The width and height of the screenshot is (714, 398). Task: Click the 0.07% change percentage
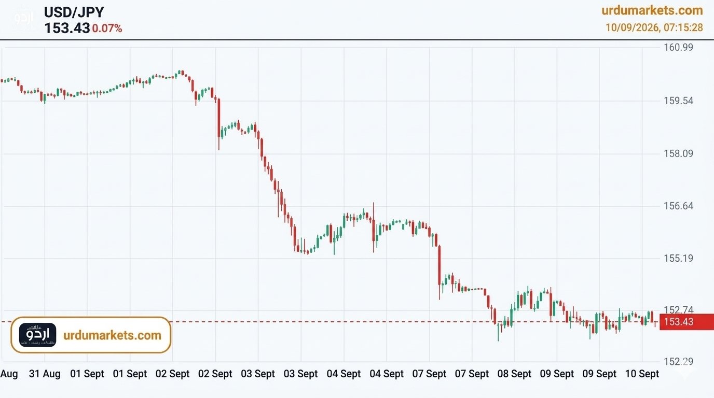coord(107,29)
